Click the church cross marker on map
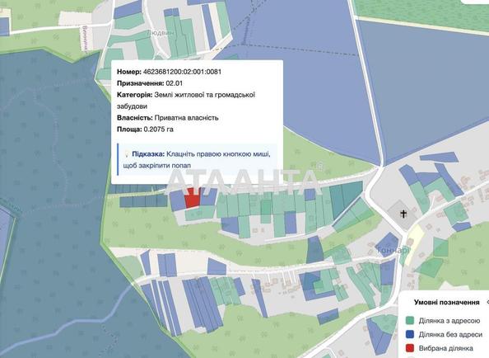The height and width of the screenshot is (358, 489). (404, 214)
